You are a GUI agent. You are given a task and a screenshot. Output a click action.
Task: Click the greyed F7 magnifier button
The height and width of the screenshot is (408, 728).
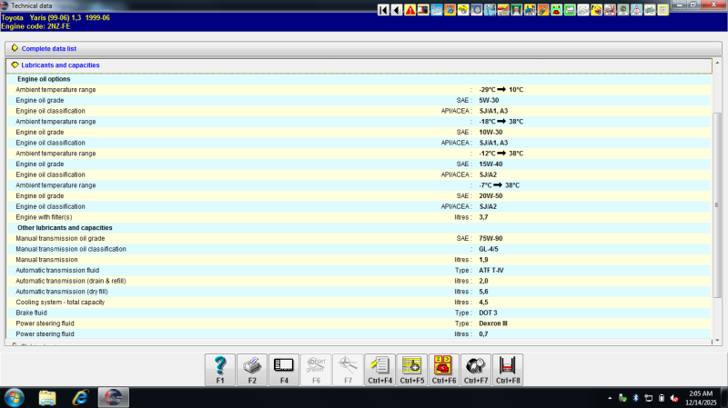pos(349,370)
